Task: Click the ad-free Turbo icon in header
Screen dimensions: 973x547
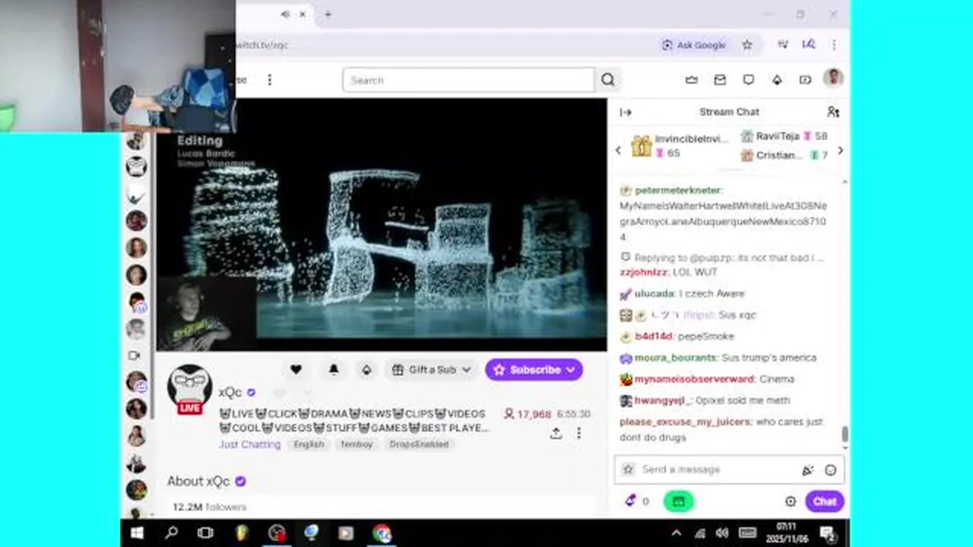Action: click(805, 80)
